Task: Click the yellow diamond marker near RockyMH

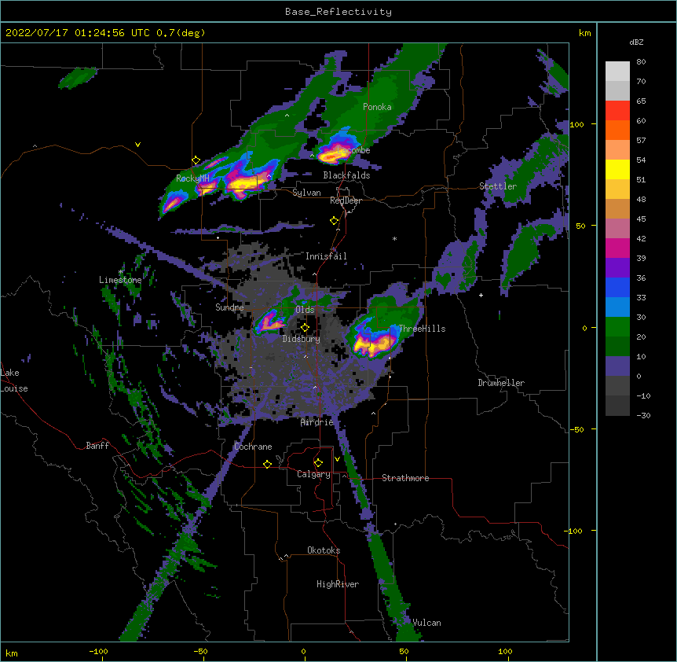Action: pyautogui.click(x=196, y=160)
